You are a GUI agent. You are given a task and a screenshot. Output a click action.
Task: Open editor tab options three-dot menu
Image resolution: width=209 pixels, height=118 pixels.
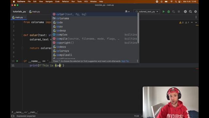point(196,17)
